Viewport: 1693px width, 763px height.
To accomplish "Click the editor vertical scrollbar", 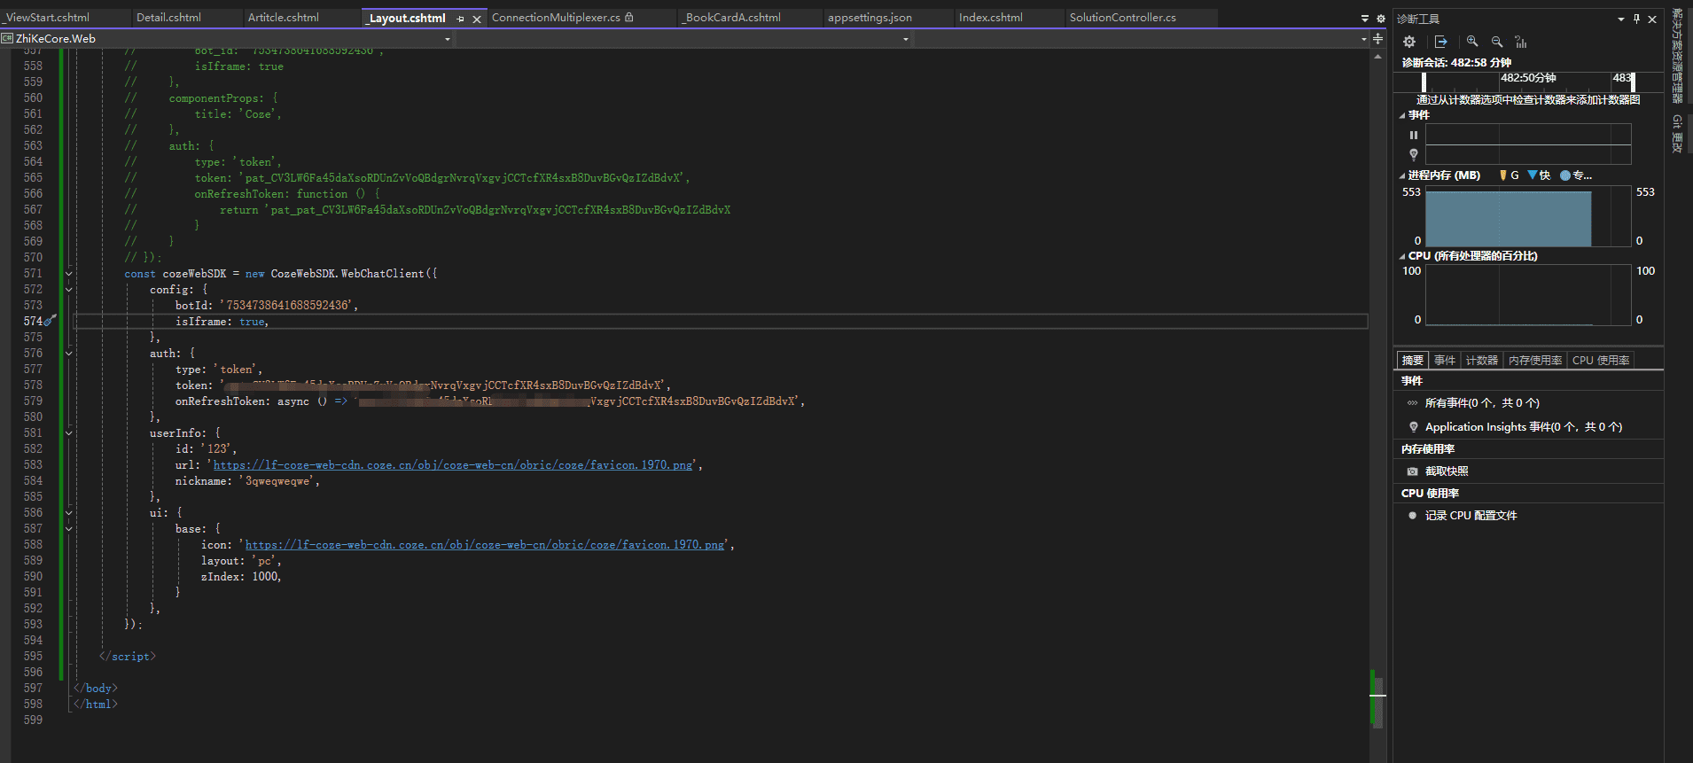I will [x=1377, y=354].
